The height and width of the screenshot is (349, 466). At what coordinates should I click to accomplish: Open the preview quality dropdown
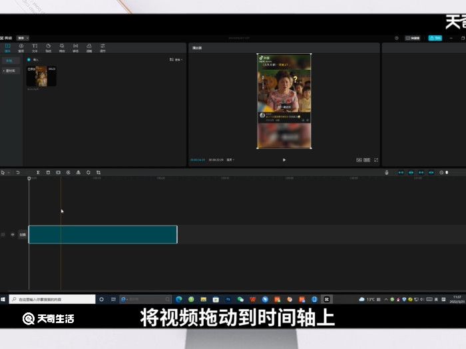(230, 160)
